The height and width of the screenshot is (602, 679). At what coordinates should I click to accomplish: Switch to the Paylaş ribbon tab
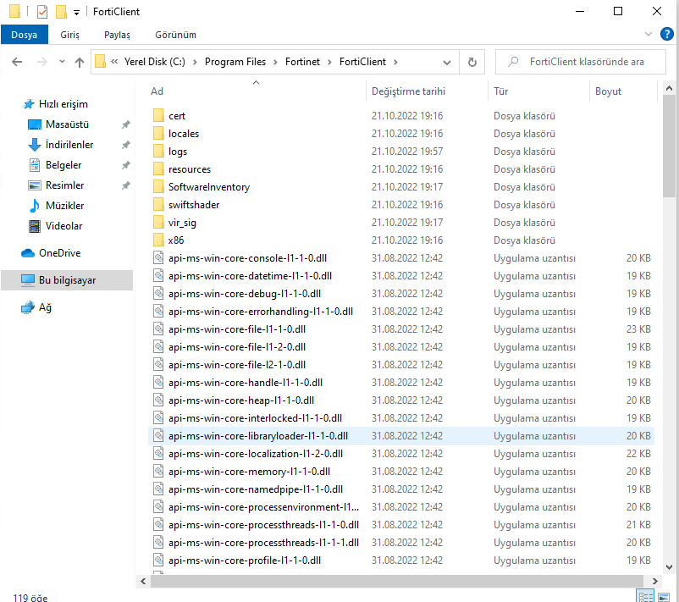click(x=117, y=35)
